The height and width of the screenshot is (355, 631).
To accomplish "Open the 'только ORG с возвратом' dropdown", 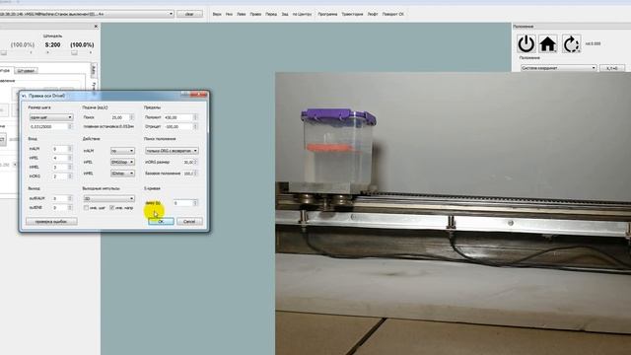I will [x=172, y=151].
